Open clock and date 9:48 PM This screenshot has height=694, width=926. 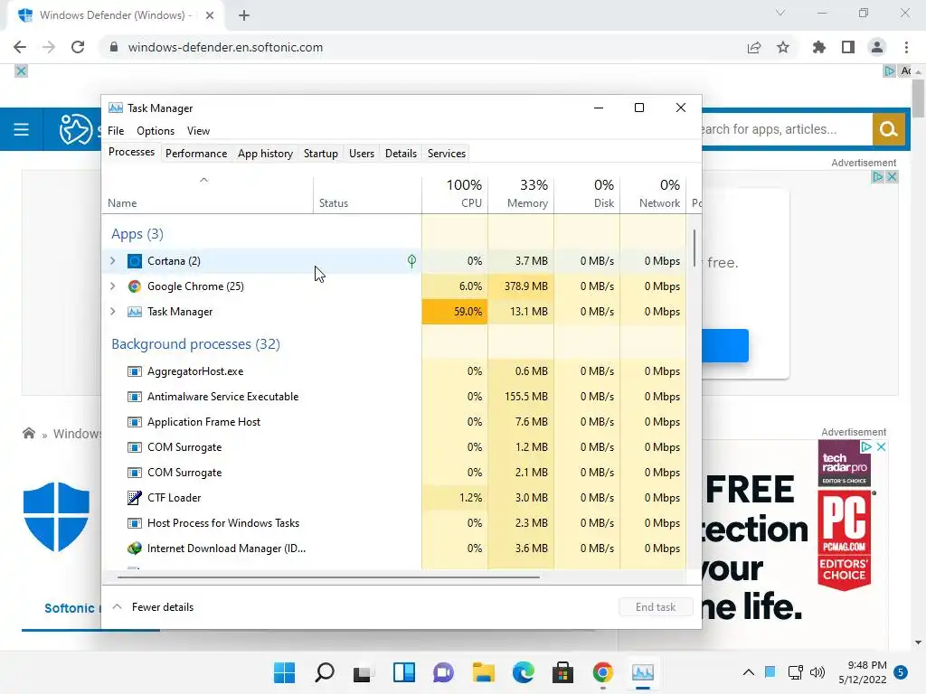(863, 672)
